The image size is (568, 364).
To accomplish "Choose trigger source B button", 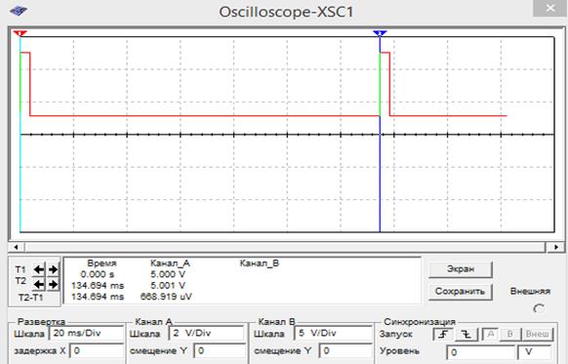I will point(509,334).
